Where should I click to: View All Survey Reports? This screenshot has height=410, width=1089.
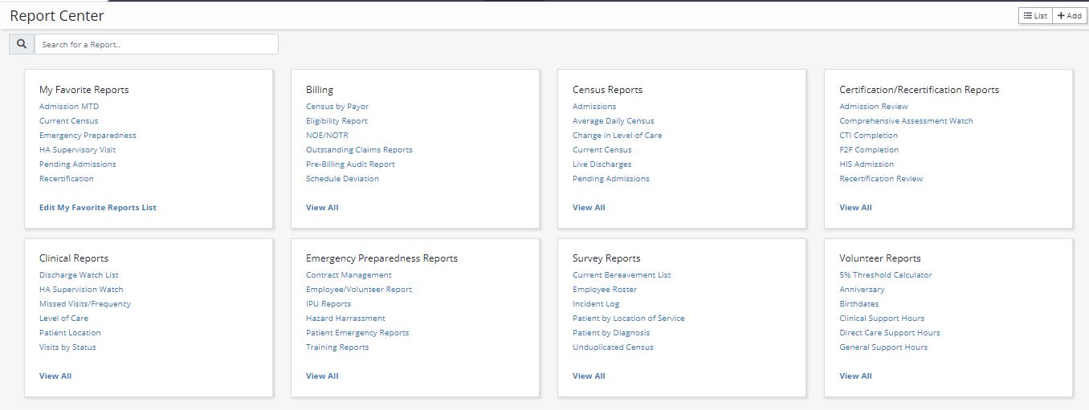[589, 376]
